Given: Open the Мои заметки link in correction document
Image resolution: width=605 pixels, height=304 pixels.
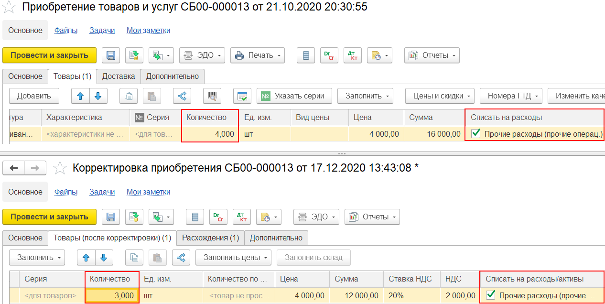Looking at the screenshot, I should (x=148, y=192).
